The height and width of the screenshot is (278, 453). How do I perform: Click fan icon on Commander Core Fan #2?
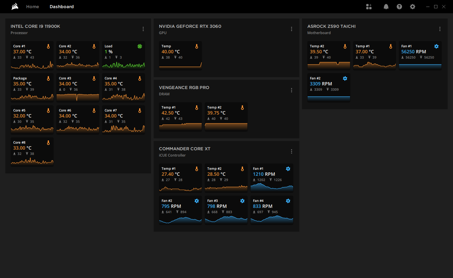197,201
